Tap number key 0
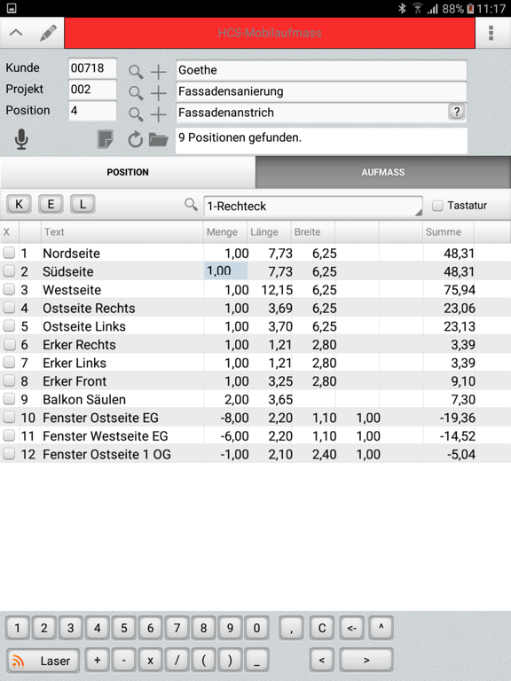The height and width of the screenshot is (681, 511). [x=256, y=628]
